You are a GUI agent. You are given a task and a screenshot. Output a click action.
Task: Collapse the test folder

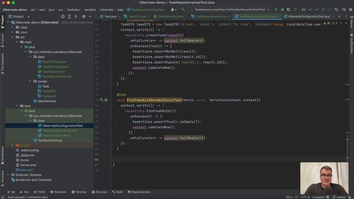click(17, 106)
